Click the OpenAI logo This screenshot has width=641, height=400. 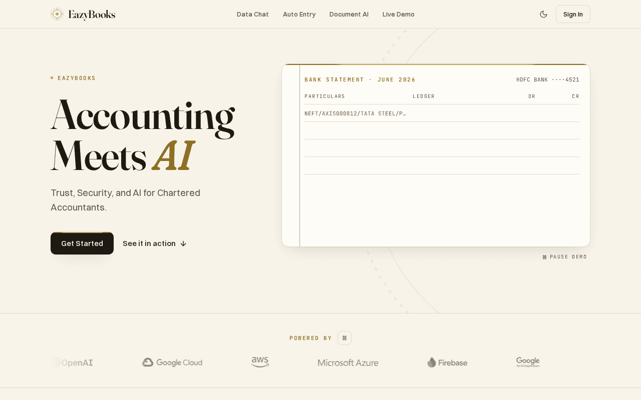[x=73, y=362]
